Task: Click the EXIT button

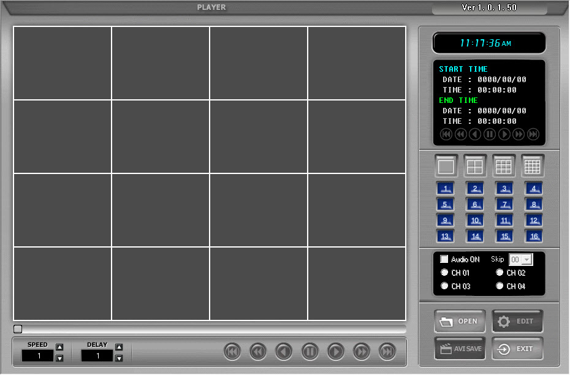Action: click(x=517, y=349)
